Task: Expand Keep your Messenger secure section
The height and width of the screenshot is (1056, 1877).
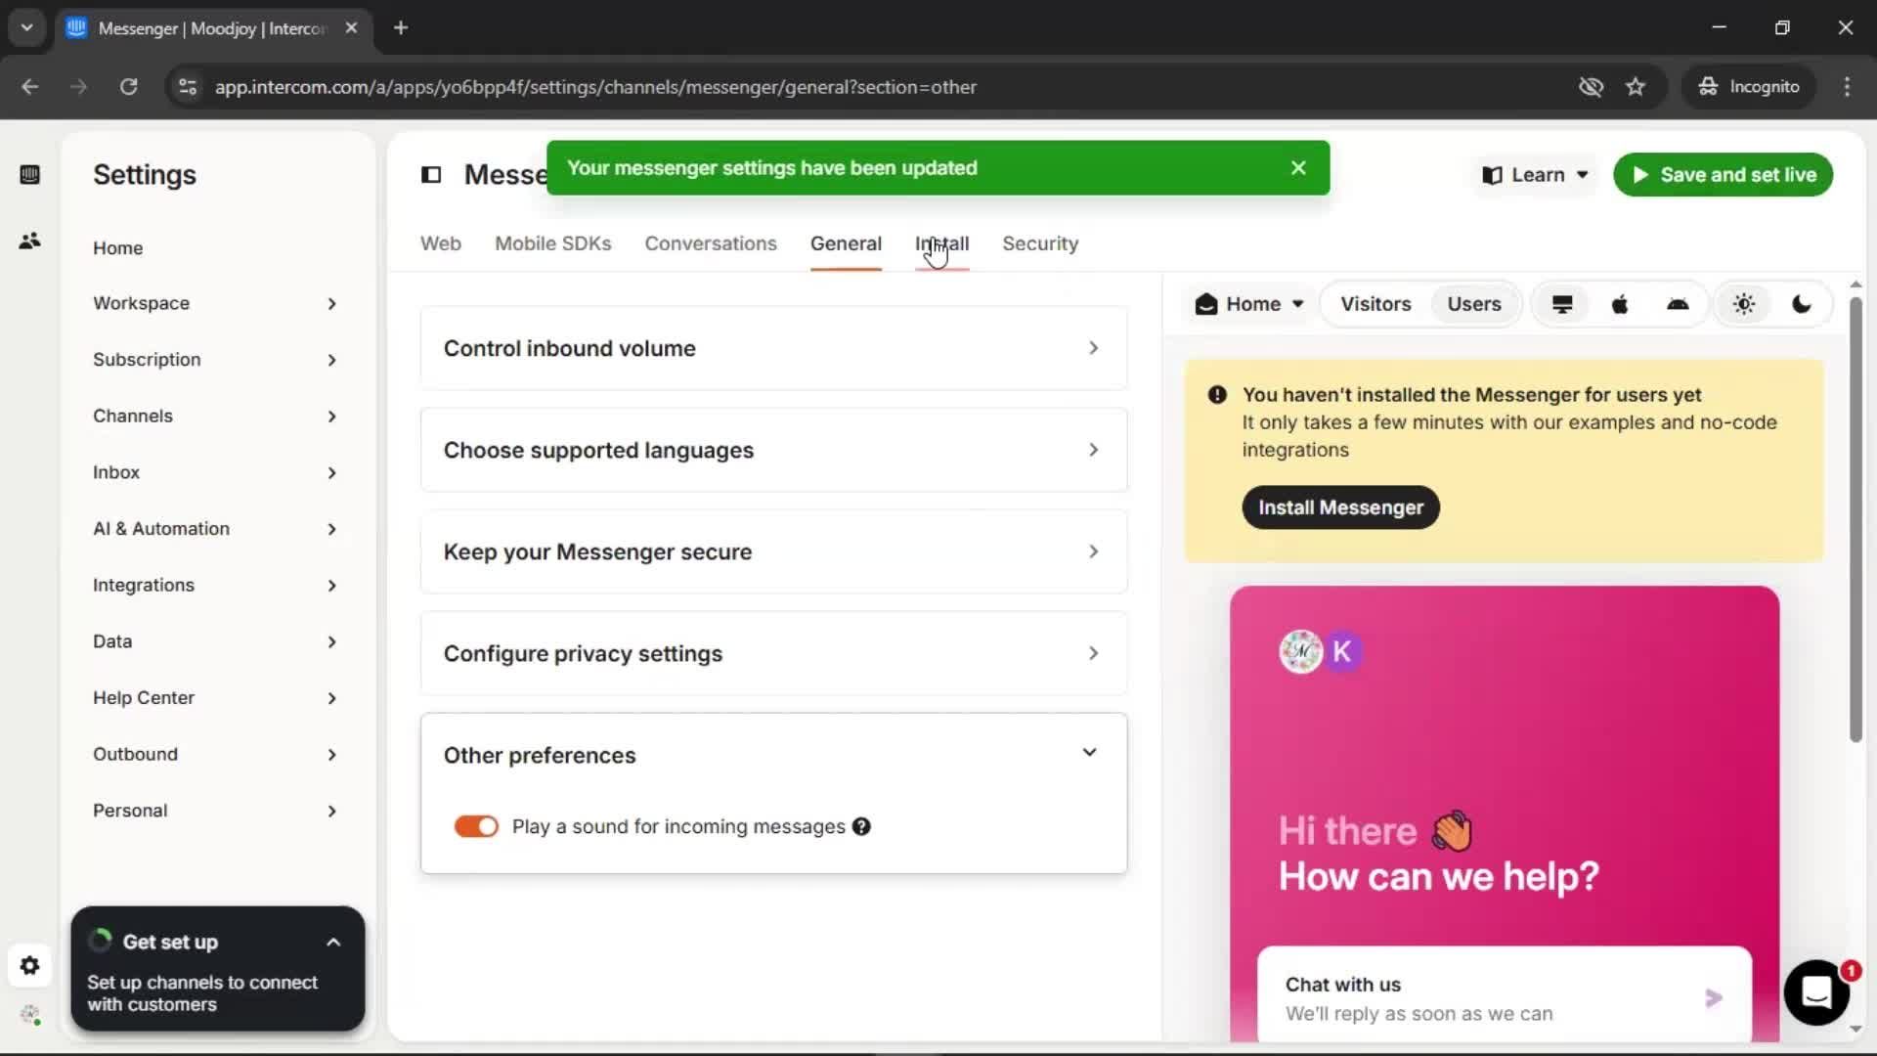Action: (773, 551)
